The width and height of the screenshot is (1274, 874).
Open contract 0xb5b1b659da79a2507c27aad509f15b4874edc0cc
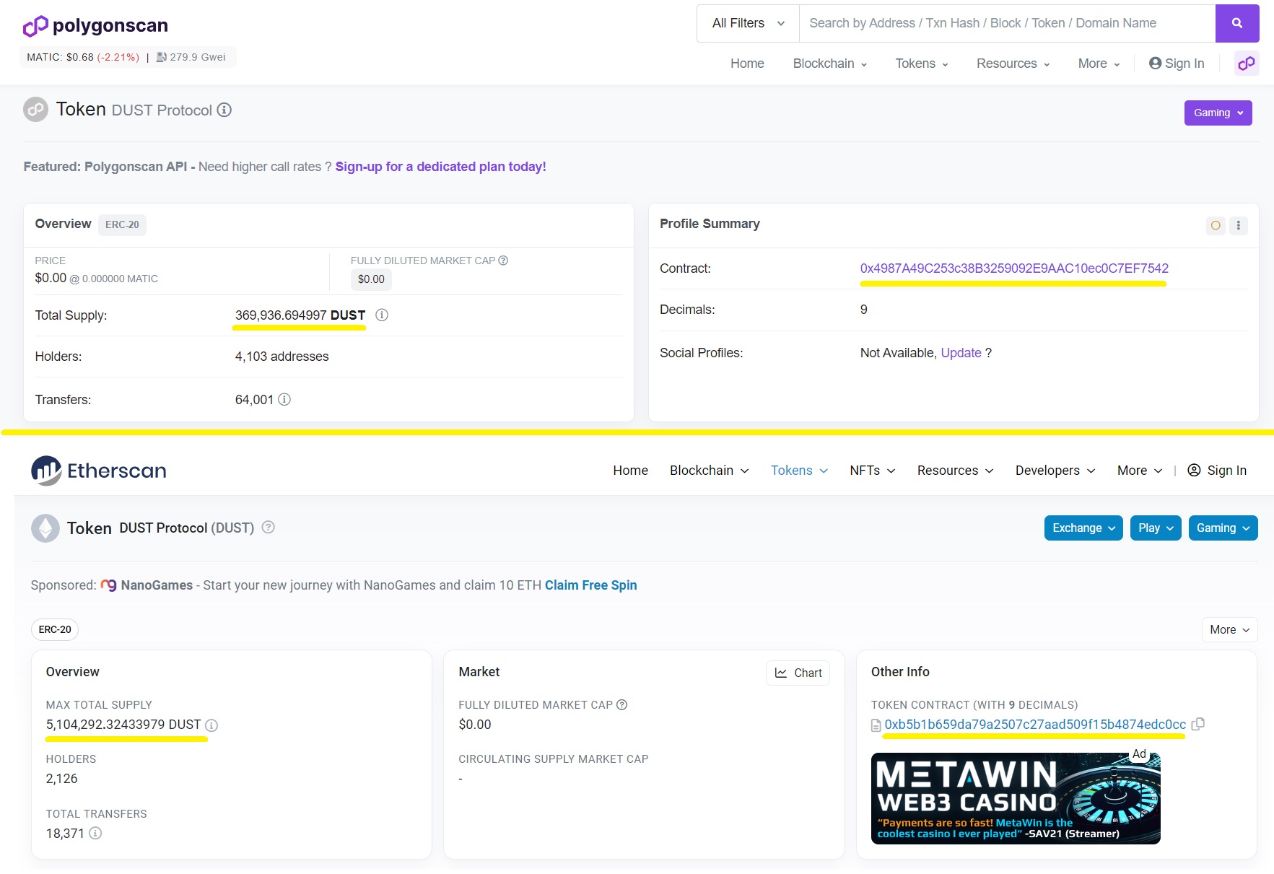coord(1035,725)
